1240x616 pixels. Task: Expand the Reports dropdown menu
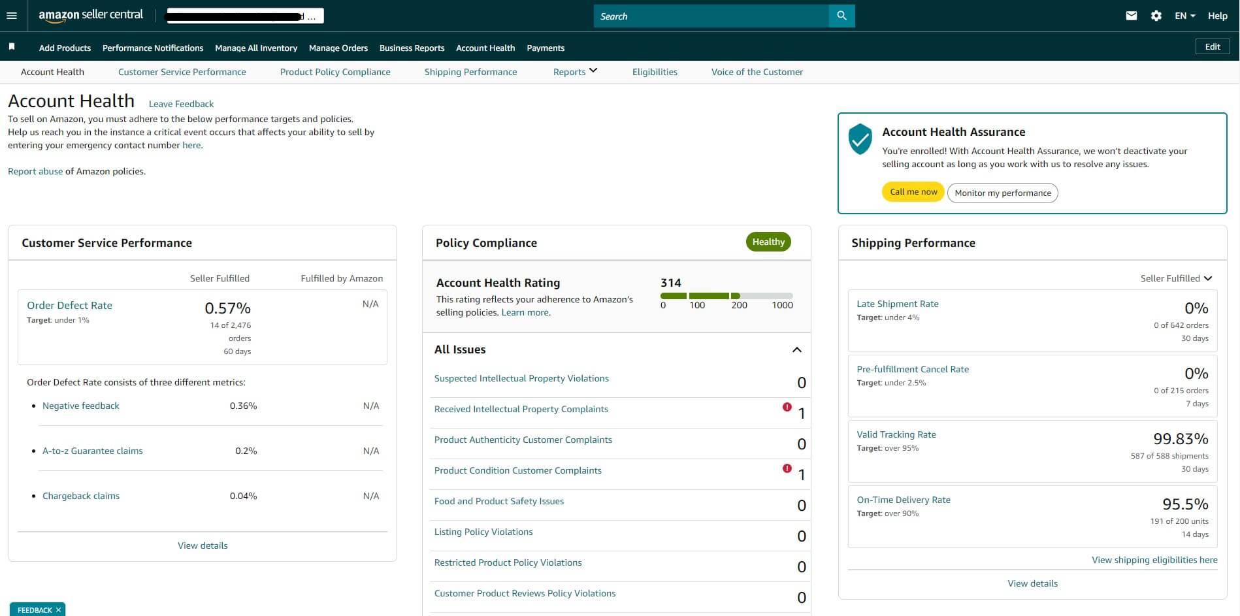(575, 72)
